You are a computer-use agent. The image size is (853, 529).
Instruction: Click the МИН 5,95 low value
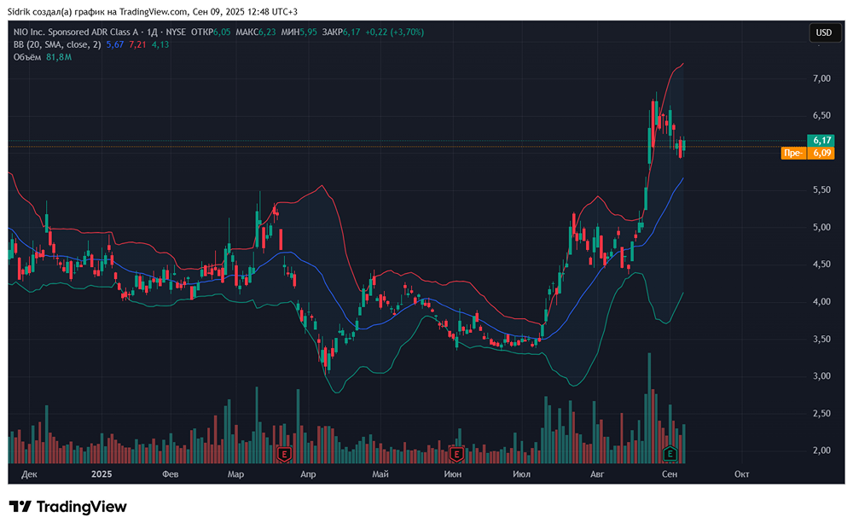299,32
